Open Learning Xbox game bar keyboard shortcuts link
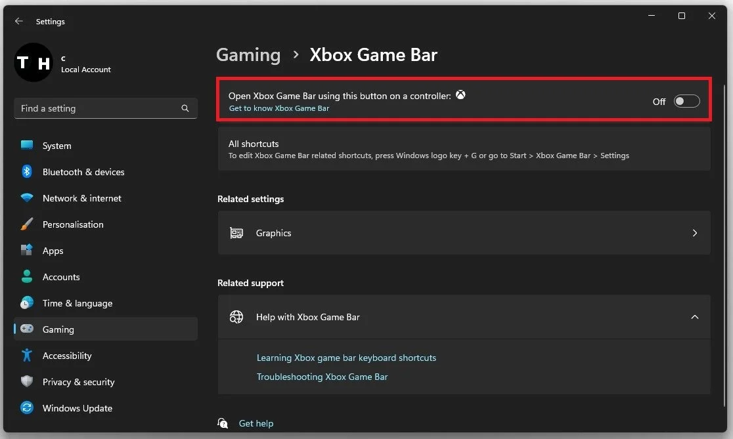The image size is (733, 439). (x=346, y=358)
